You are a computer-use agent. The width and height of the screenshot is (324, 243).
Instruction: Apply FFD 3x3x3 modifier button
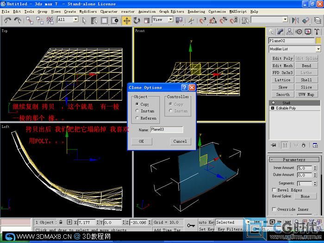tap(282, 73)
